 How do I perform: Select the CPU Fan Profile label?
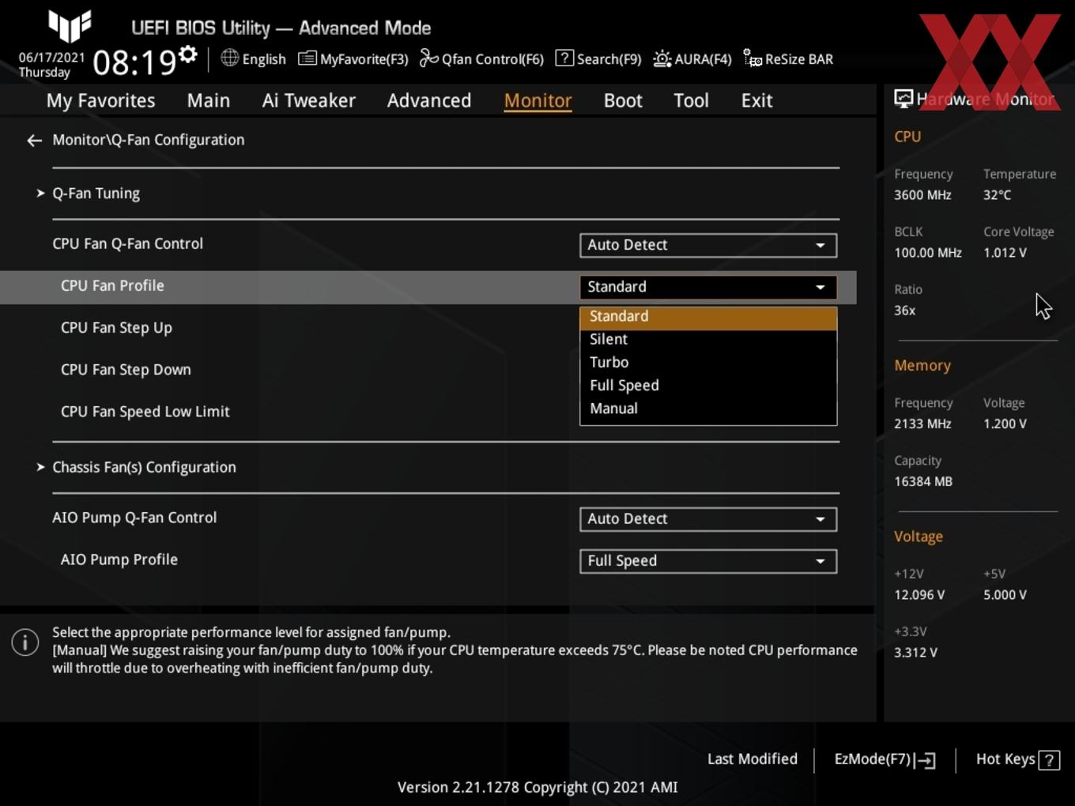[112, 286]
